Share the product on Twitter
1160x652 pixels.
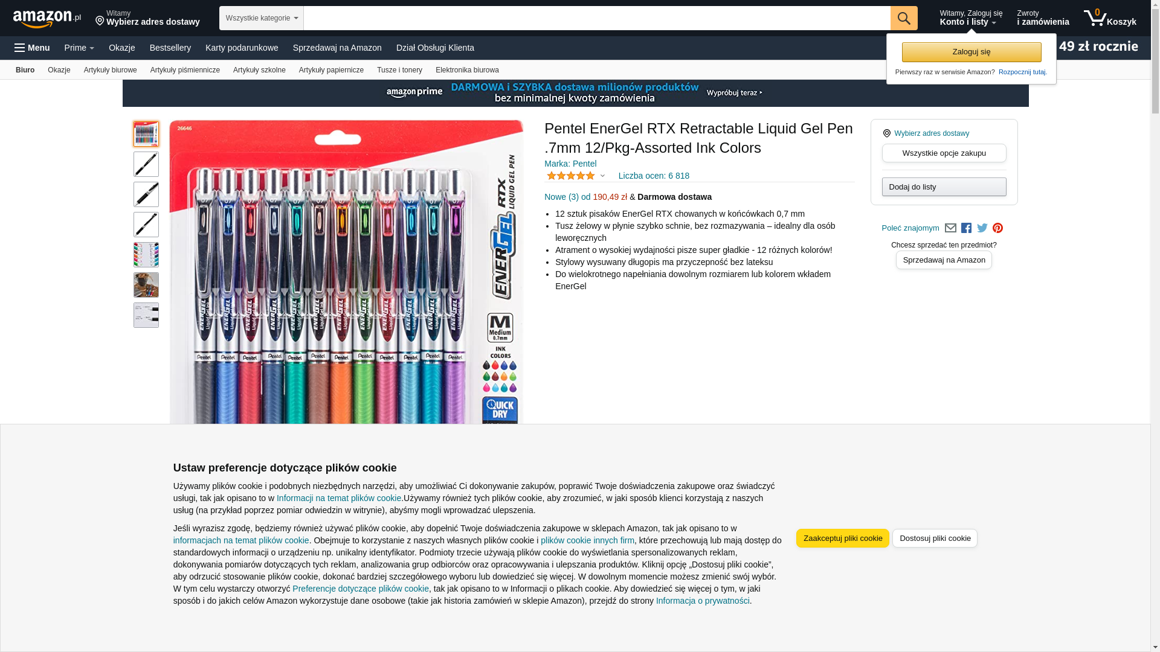pos(982,228)
